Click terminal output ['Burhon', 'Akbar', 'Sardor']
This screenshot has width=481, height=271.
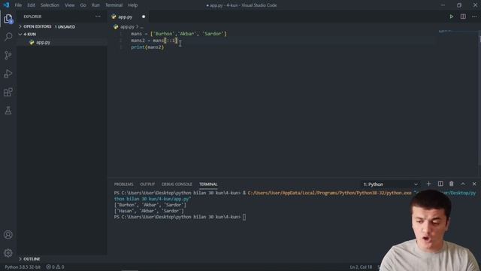(150, 205)
